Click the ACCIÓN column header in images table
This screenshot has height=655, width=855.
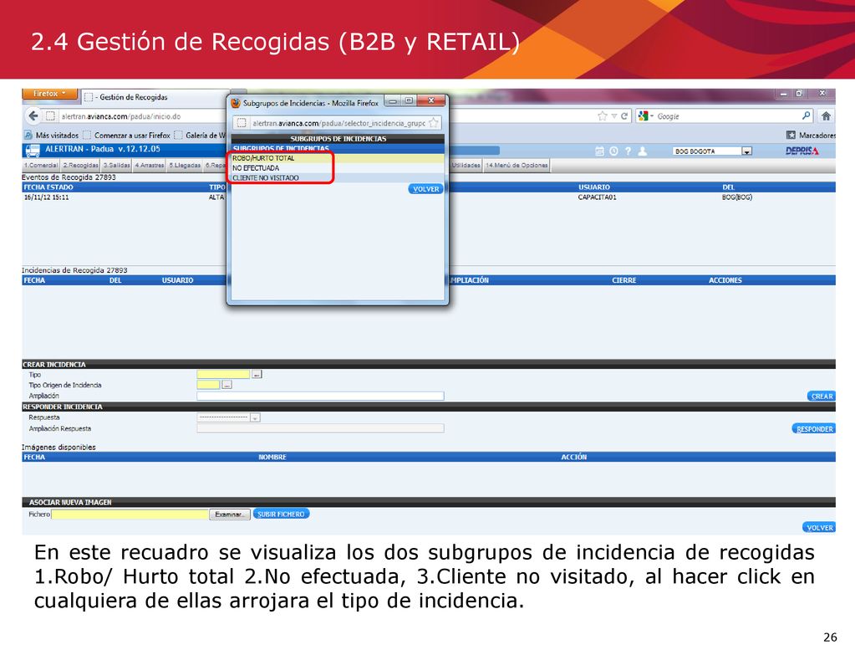pyautogui.click(x=574, y=457)
